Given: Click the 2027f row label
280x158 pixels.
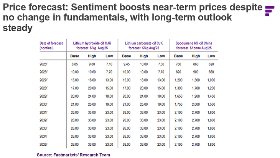Looking at the screenshot, I should point(44,80).
